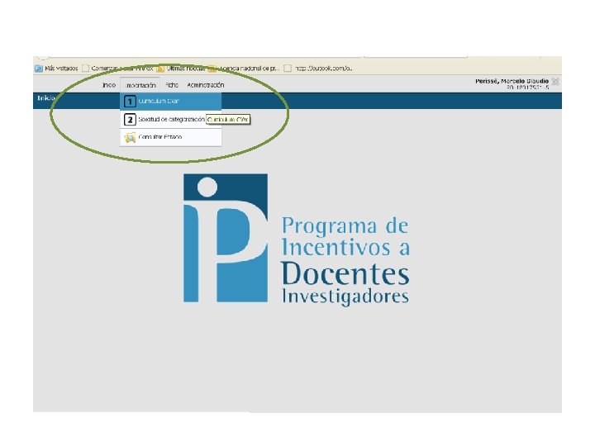Choose Solicitud de categorización entry

click(171, 120)
